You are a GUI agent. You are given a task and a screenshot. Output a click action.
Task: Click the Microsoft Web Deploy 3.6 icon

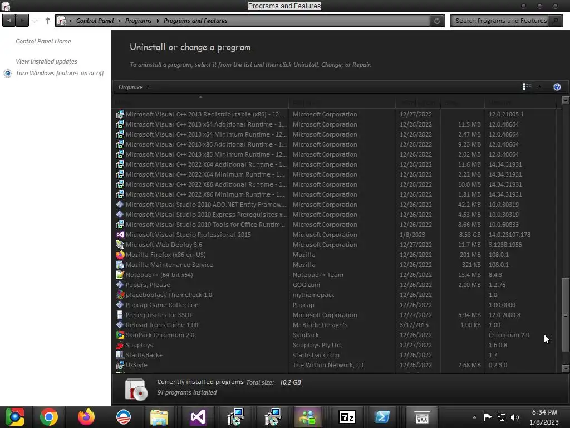(x=120, y=245)
